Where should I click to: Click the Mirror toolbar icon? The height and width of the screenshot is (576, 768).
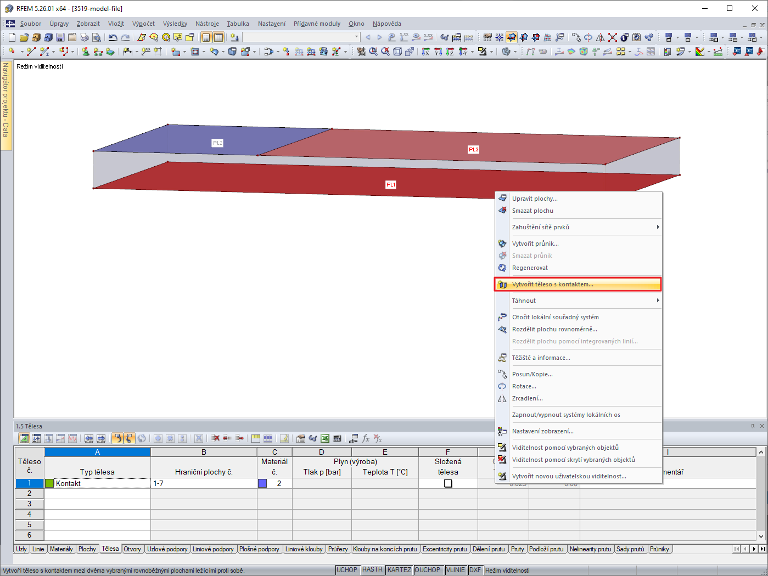[x=600, y=37]
